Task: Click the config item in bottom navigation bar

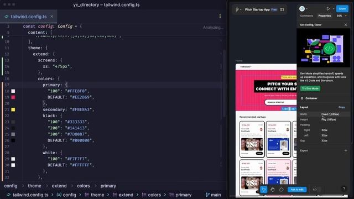Action: 66,195
